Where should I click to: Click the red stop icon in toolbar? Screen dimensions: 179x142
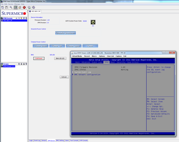click(24, 7)
